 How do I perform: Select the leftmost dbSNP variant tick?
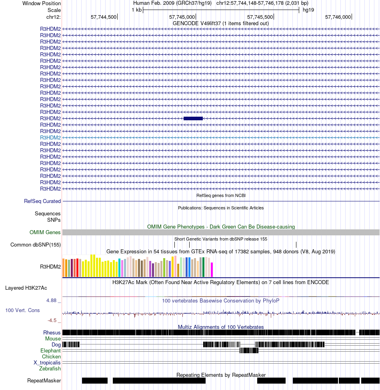174,245
